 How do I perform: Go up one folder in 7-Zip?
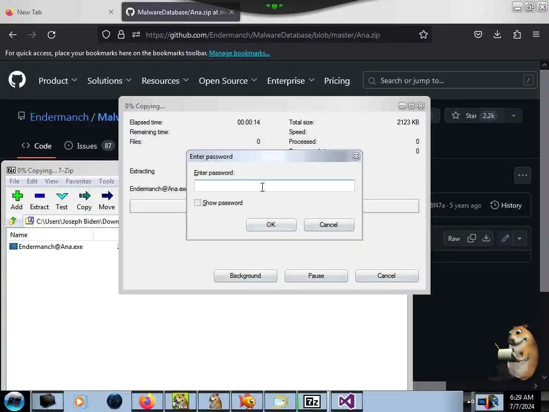(13, 221)
